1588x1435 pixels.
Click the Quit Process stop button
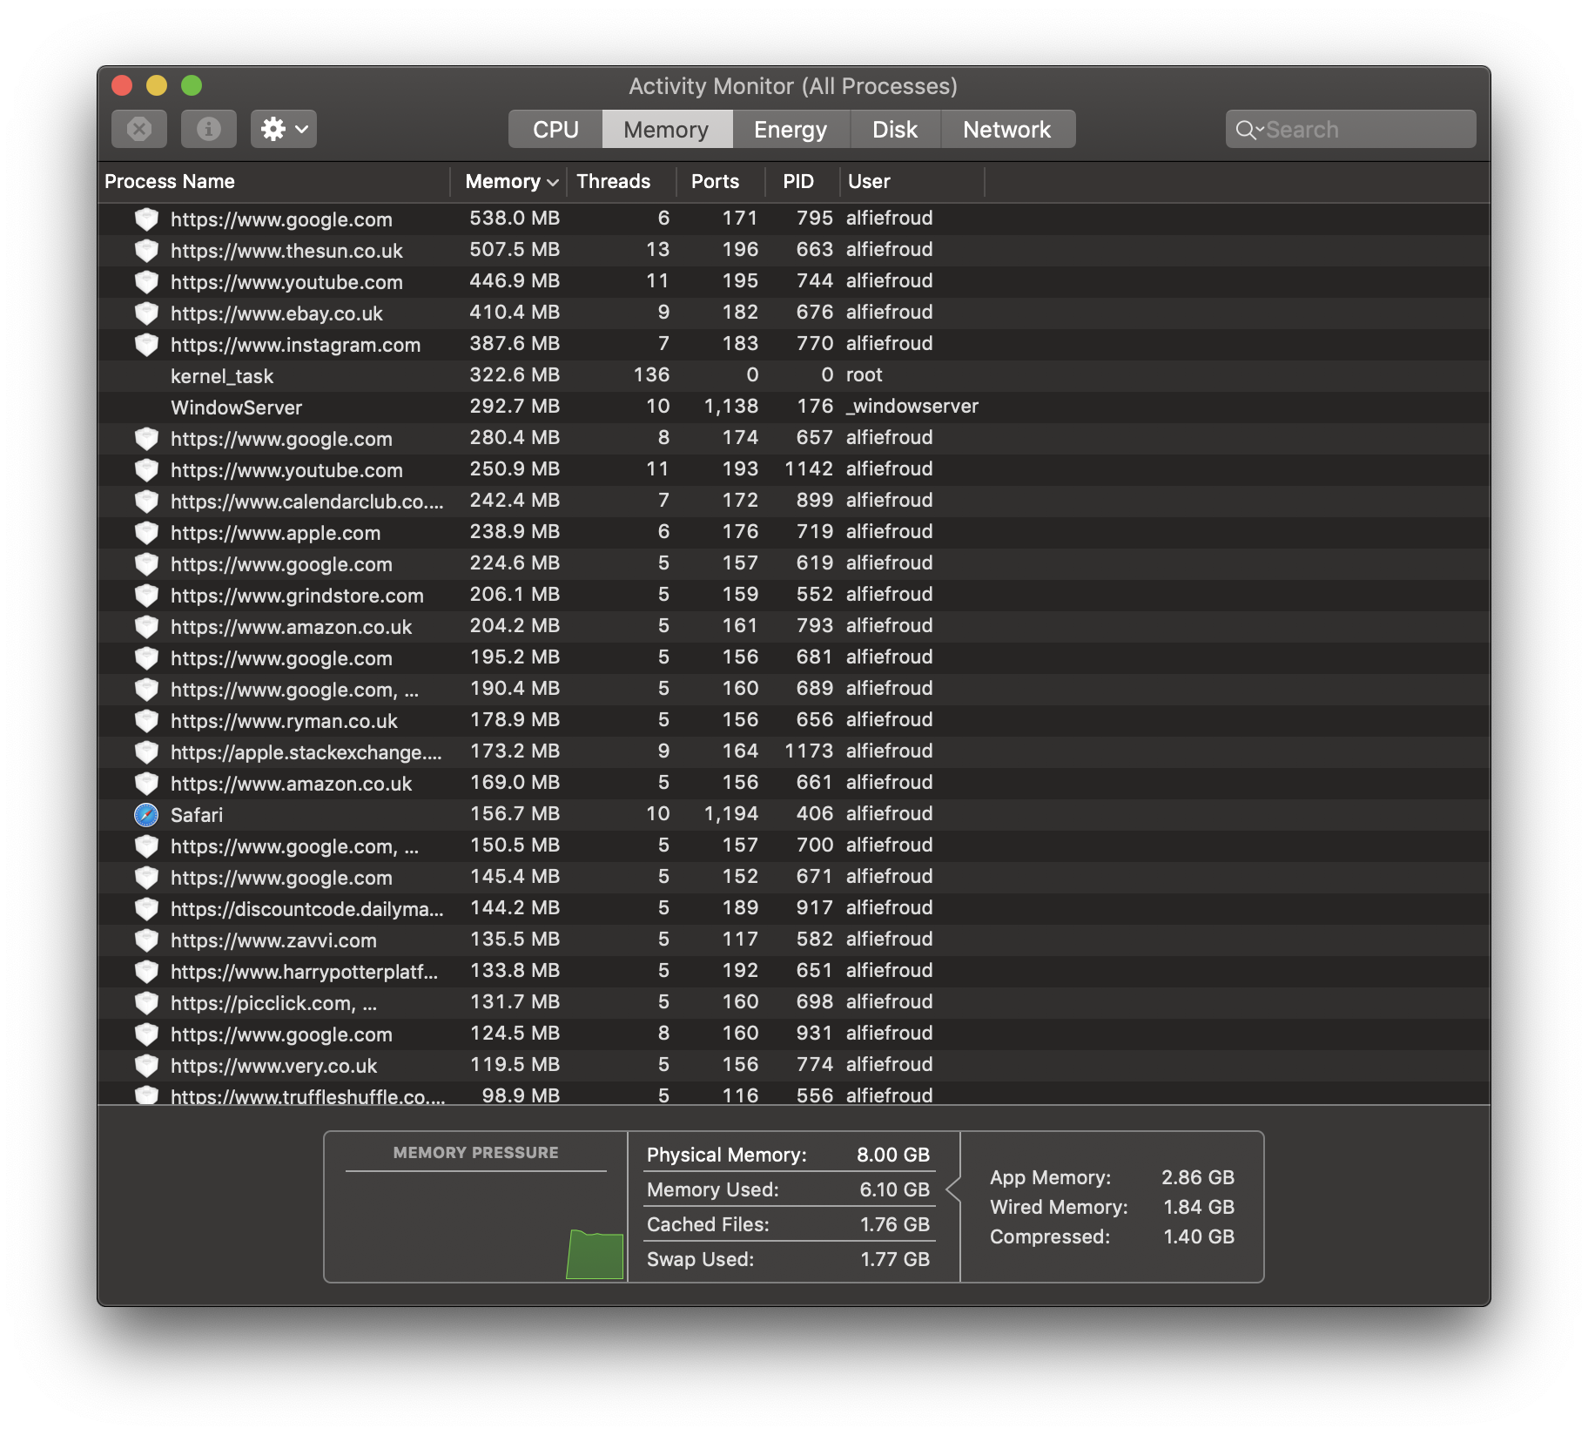coord(139,129)
